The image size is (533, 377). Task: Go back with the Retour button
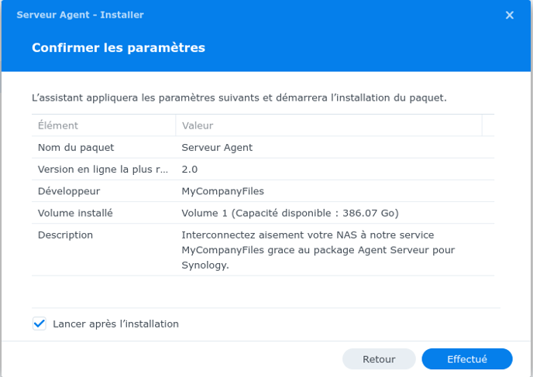click(379, 359)
